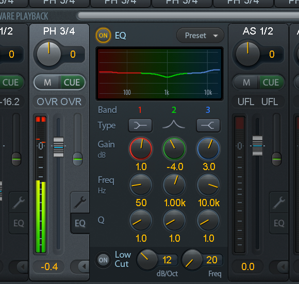
Task: Click the Low Cut frequency value 20
Action: click(212, 260)
